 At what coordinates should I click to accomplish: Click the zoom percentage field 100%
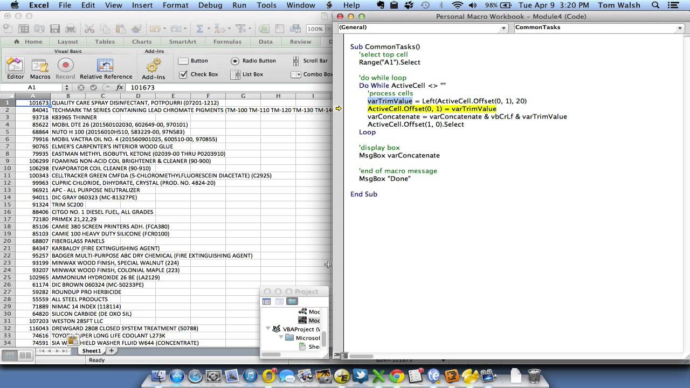pyautogui.click(x=315, y=29)
